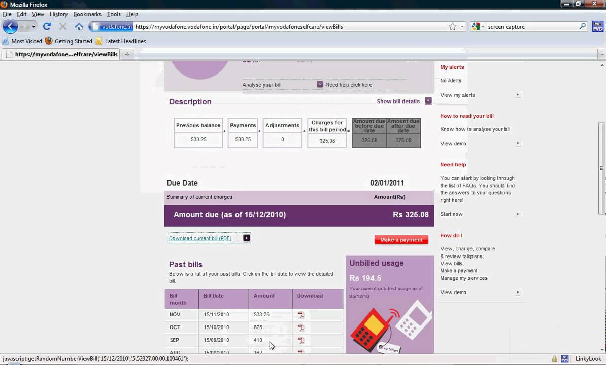The image size is (606, 365).
Task: Open a new tab with the plus button
Action: tap(127, 54)
